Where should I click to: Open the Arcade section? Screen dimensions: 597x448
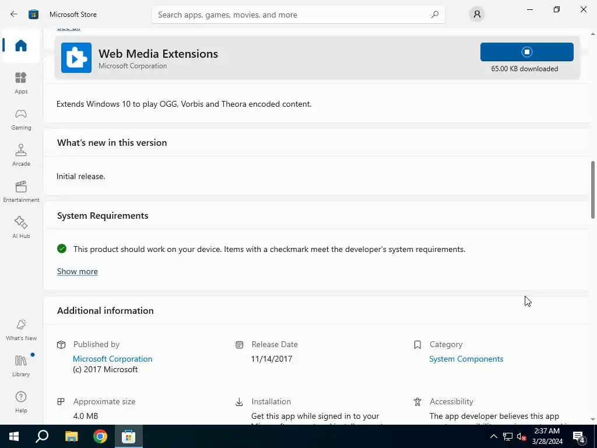tap(21, 155)
